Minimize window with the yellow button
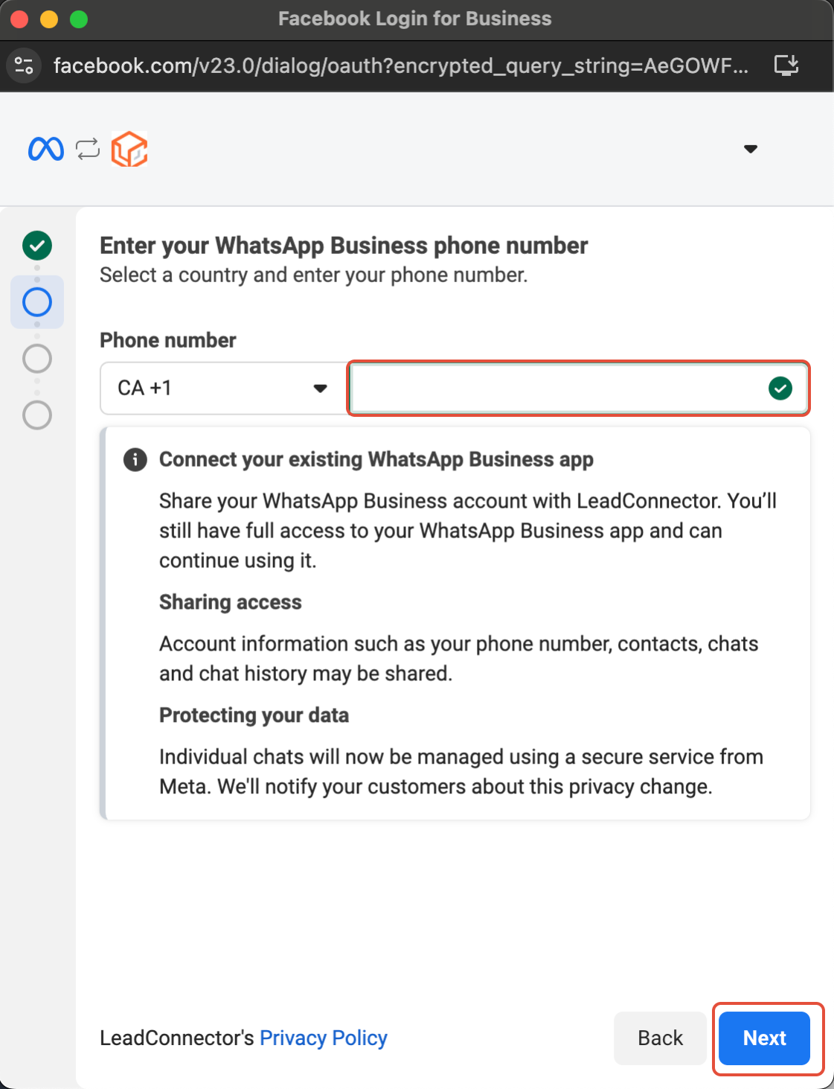Image resolution: width=834 pixels, height=1089 pixels. click(x=49, y=19)
